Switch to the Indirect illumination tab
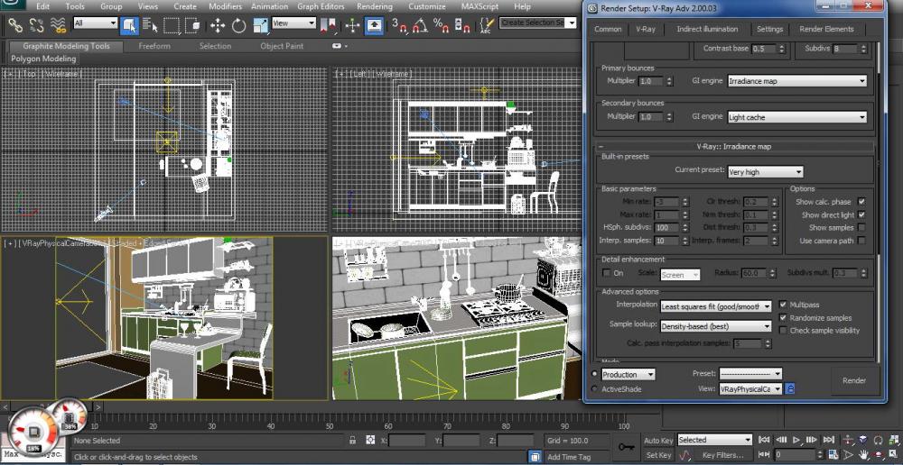Screen dimensions: 903x465 tap(707, 29)
